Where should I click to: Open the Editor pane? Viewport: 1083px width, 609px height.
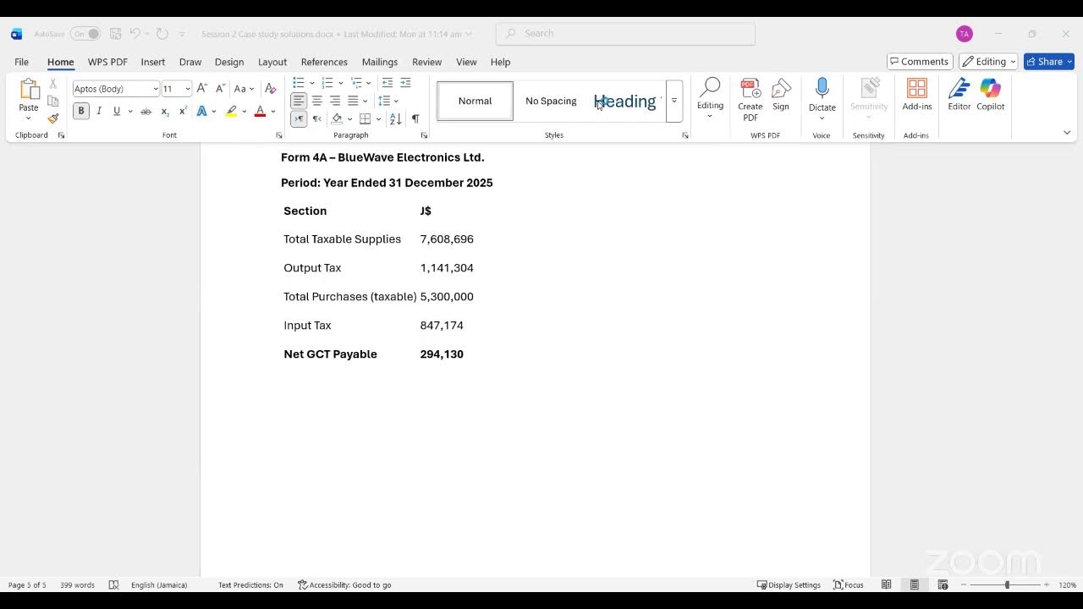click(x=959, y=95)
